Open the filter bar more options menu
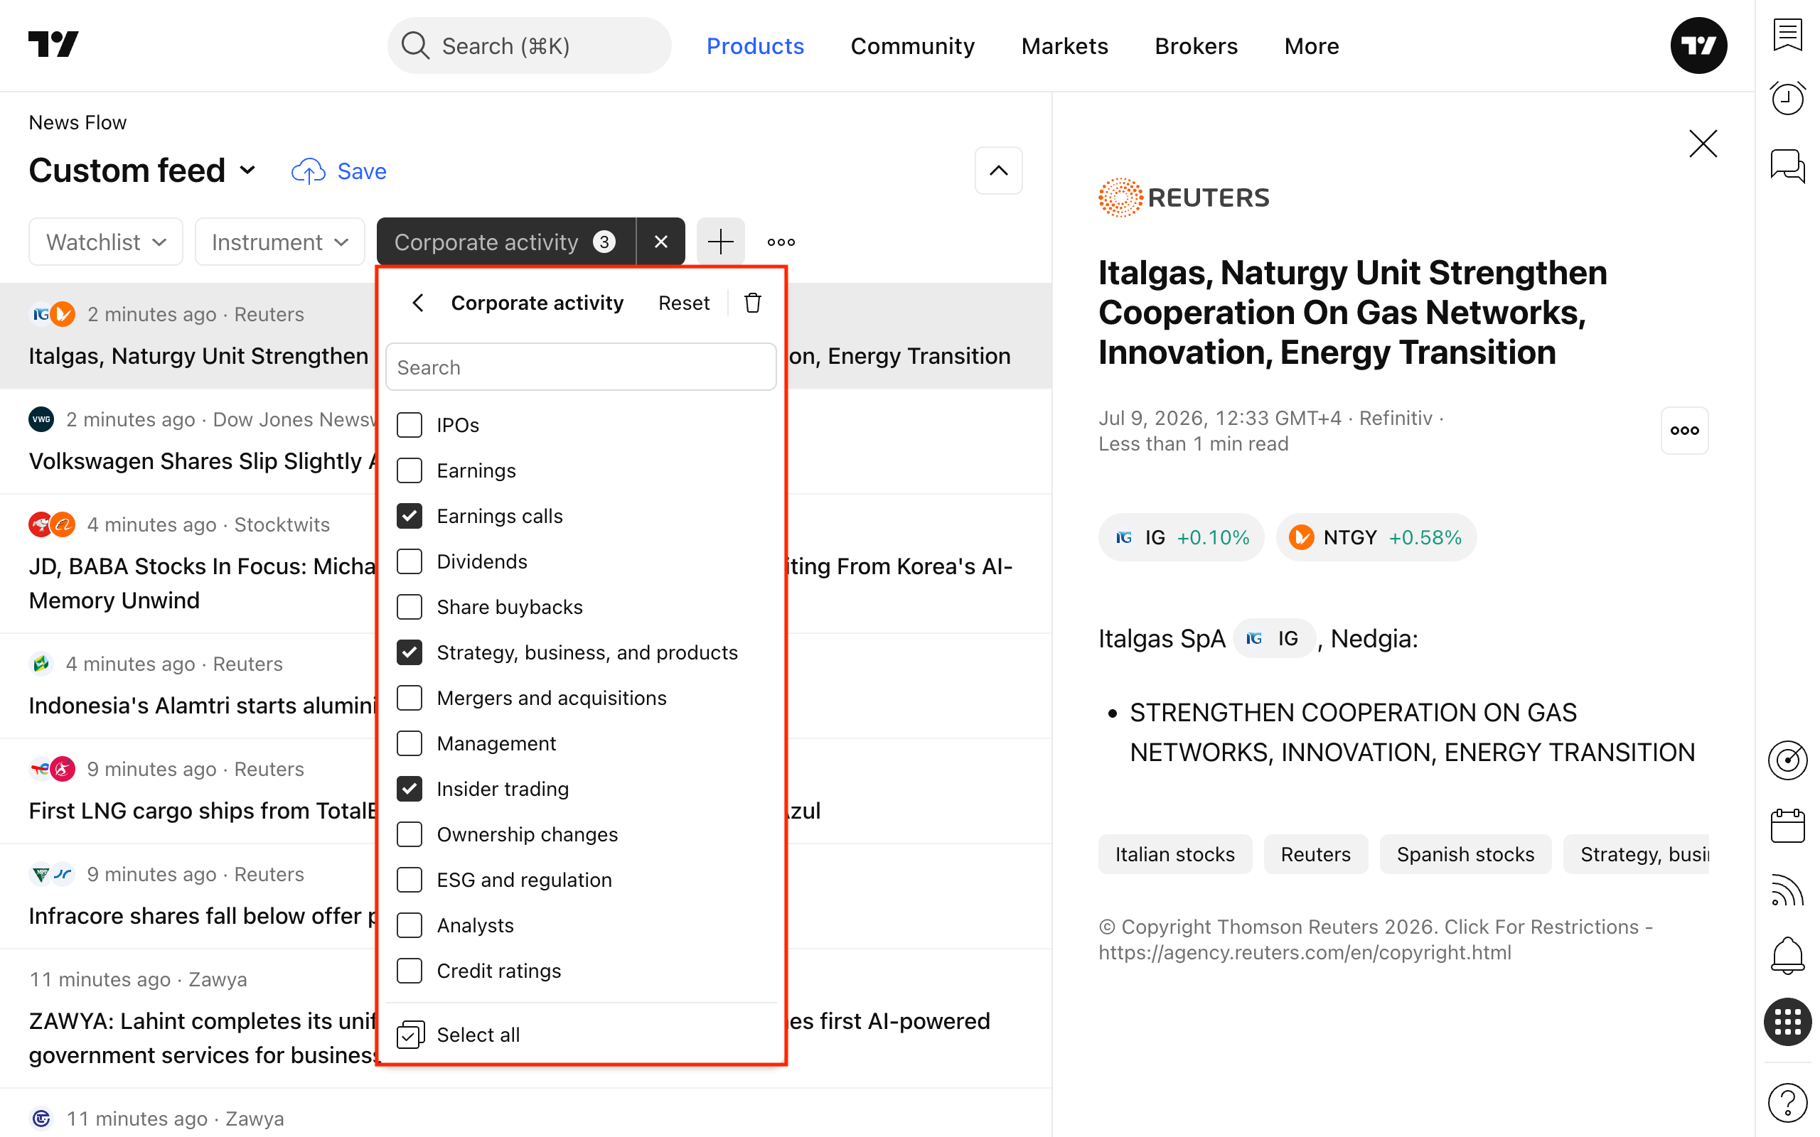 tap(781, 242)
